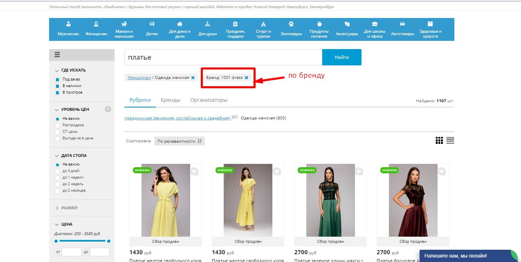Switch to grid view layout icon
521x262 pixels.
coord(439,141)
